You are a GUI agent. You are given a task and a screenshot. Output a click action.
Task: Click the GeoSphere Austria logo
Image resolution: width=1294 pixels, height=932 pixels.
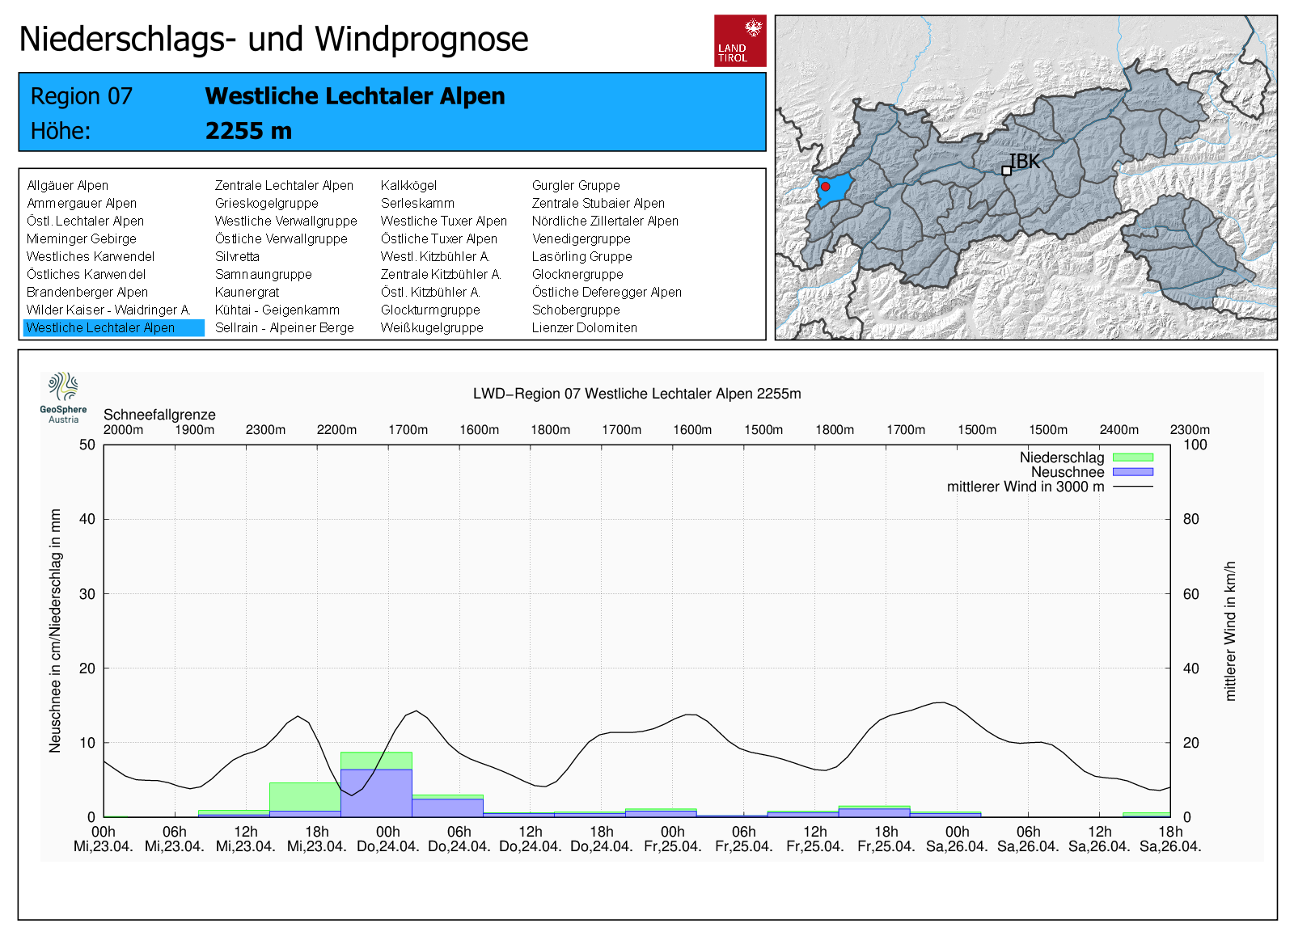tap(63, 397)
